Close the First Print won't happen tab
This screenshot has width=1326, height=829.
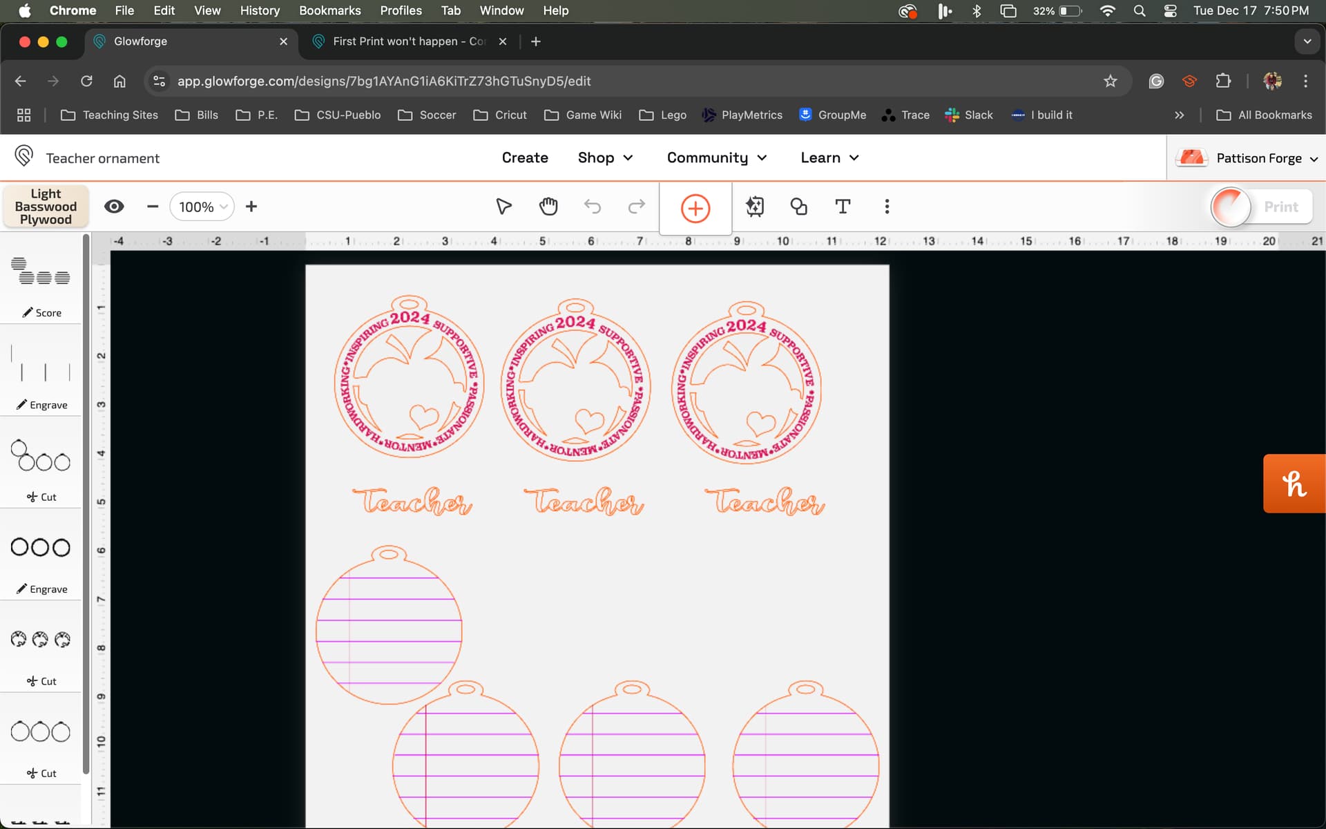coord(503,41)
